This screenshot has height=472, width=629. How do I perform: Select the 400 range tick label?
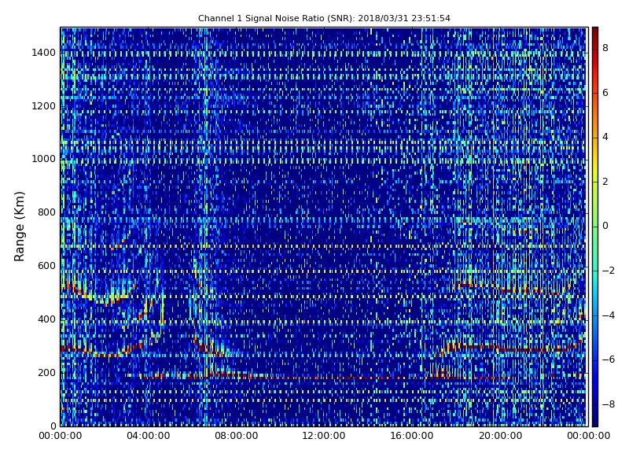point(46,319)
